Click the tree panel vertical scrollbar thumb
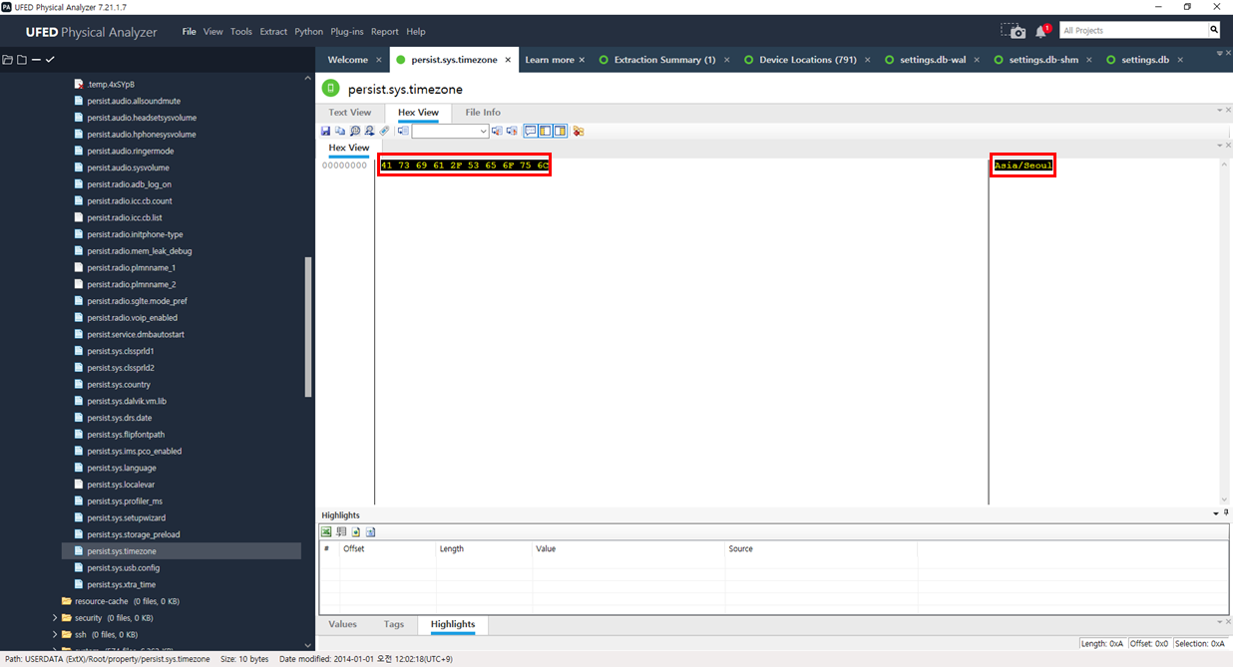Screen dimensions: 1233x667 pyautogui.click(x=308, y=327)
